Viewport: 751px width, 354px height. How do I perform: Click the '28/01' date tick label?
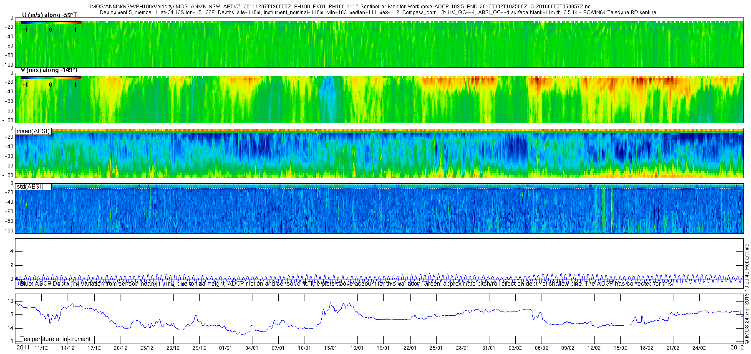coord(462,348)
